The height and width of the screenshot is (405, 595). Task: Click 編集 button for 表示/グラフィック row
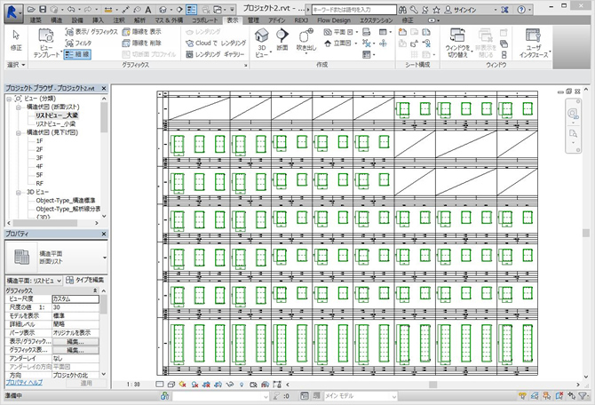(x=75, y=342)
